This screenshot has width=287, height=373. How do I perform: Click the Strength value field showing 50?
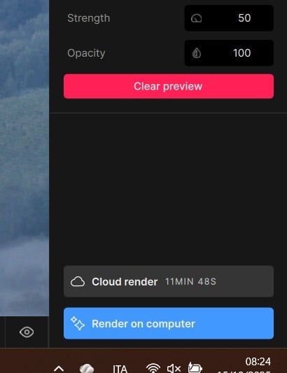pos(229,18)
